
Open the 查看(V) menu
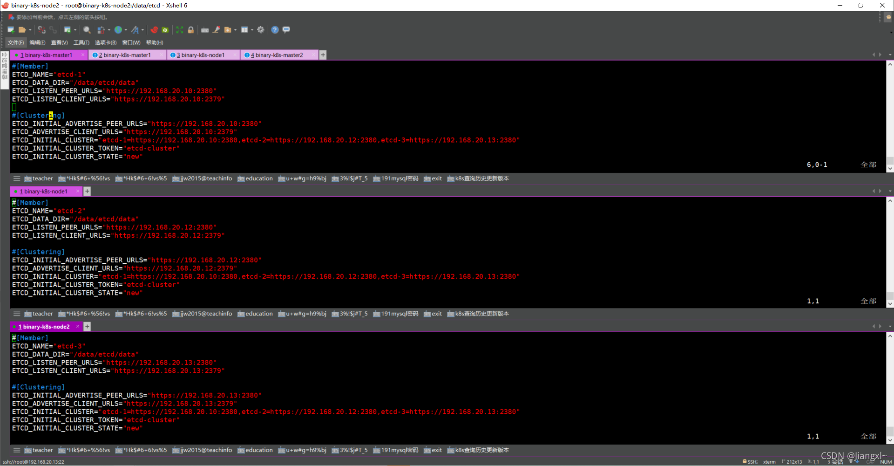59,42
